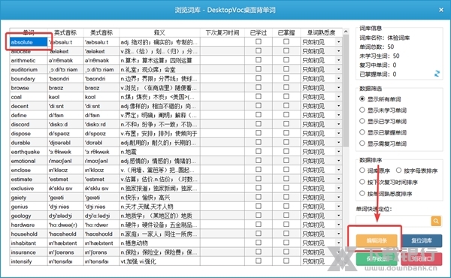Tick the 已学过 checkbox in the absolute row
Image resolution: width=451 pixels, height=278 pixels.
[259, 41]
